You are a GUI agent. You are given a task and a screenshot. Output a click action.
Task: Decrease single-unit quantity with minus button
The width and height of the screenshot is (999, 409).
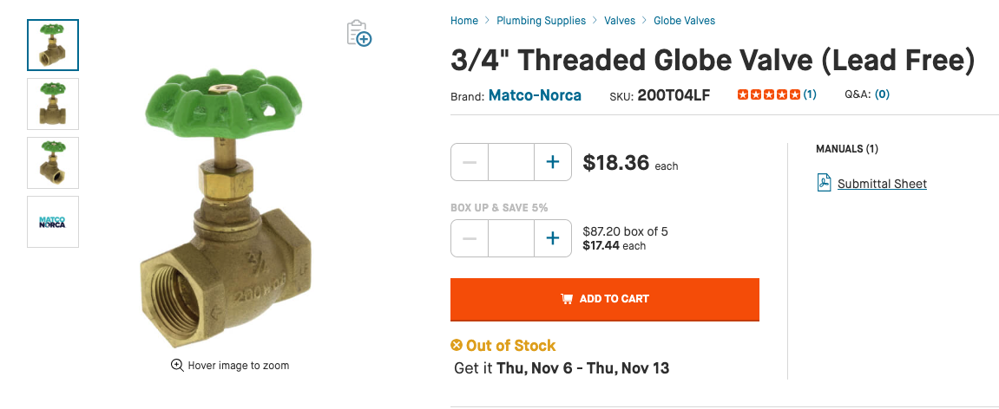[470, 162]
